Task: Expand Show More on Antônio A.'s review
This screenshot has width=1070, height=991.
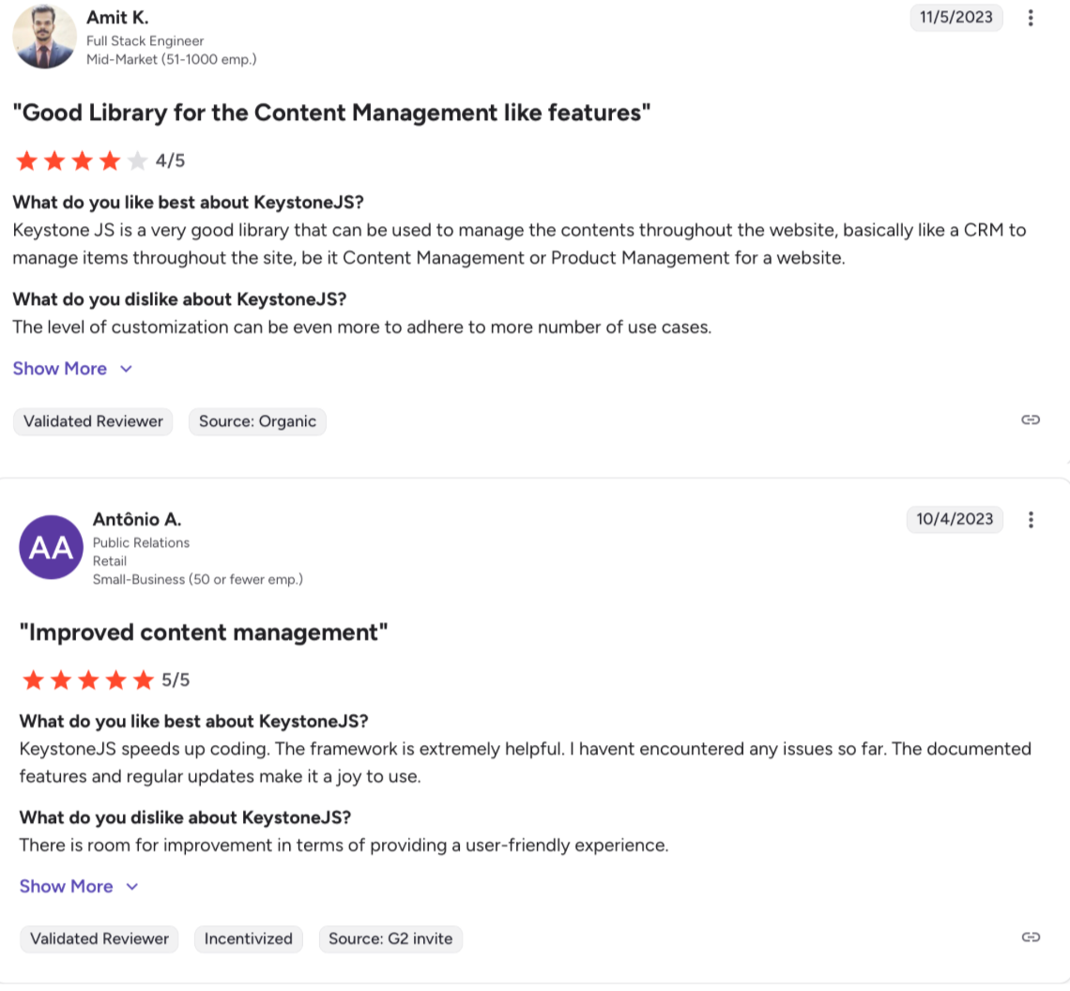Action: [67, 887]
